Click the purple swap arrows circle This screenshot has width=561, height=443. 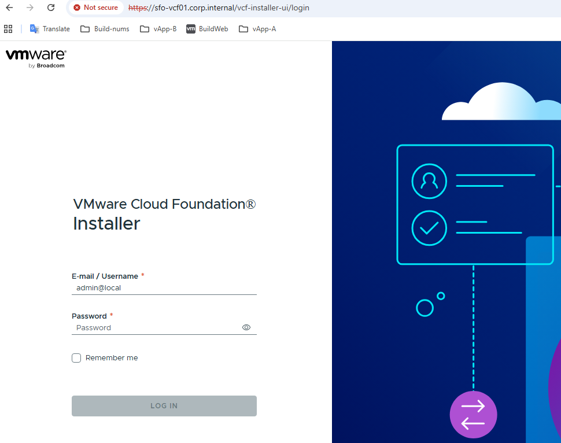click(x=473, y=415)
